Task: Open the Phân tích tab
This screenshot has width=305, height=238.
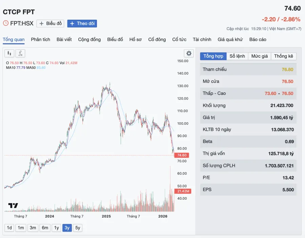Action: (x=40, y=40)
